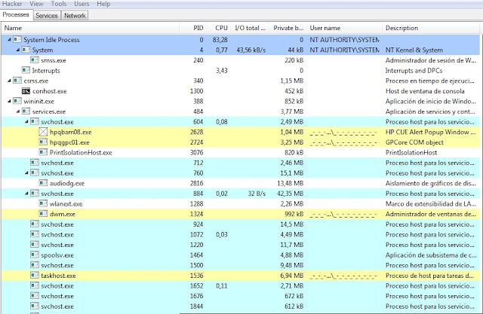Click the icon of svchost.exe PID 1220
Screen dimensions: 483x314
(x=35, y=245)
